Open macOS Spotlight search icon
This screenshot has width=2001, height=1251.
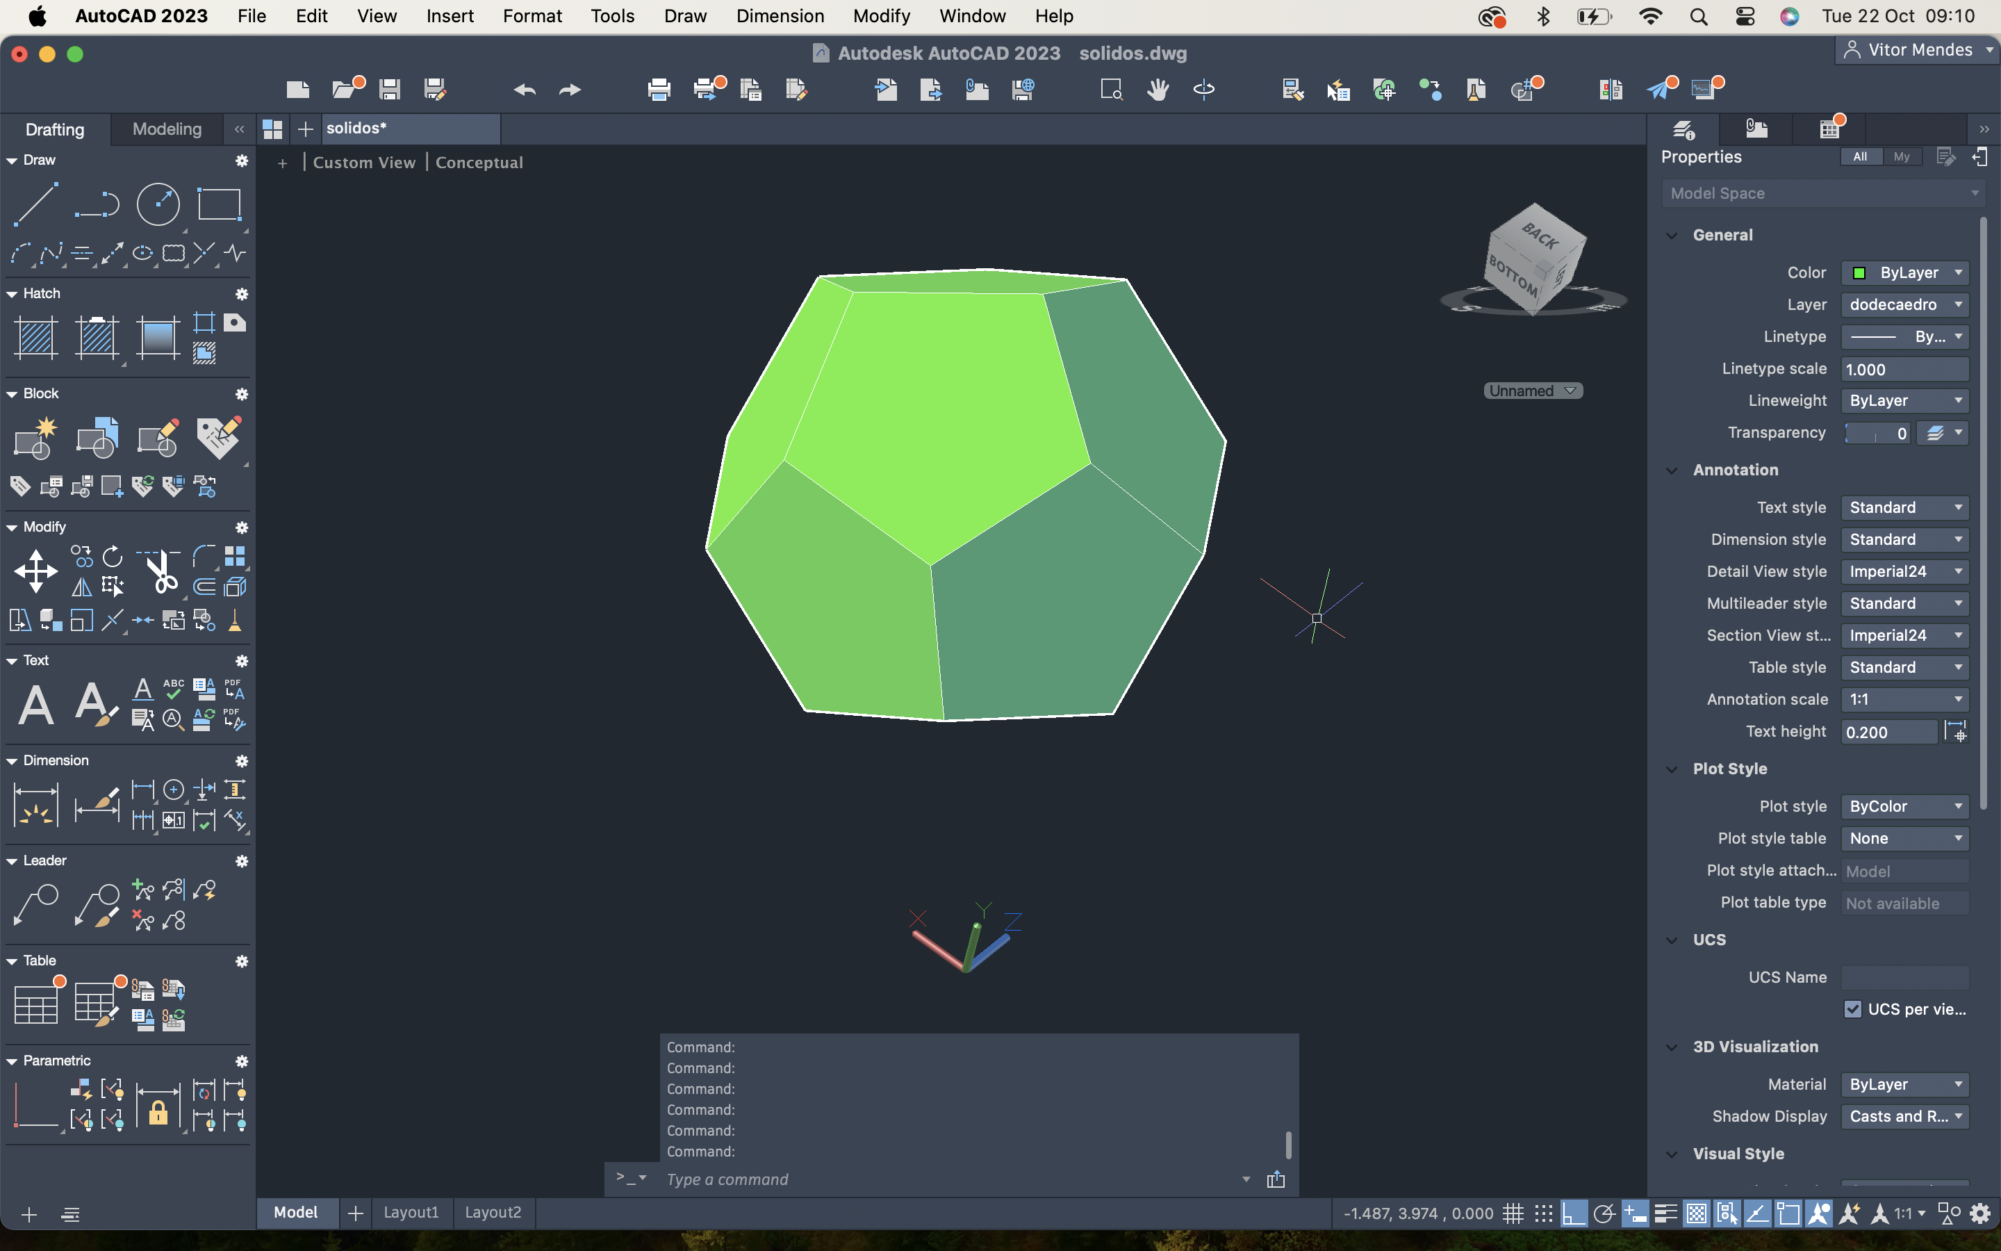tap(1698, 16)
